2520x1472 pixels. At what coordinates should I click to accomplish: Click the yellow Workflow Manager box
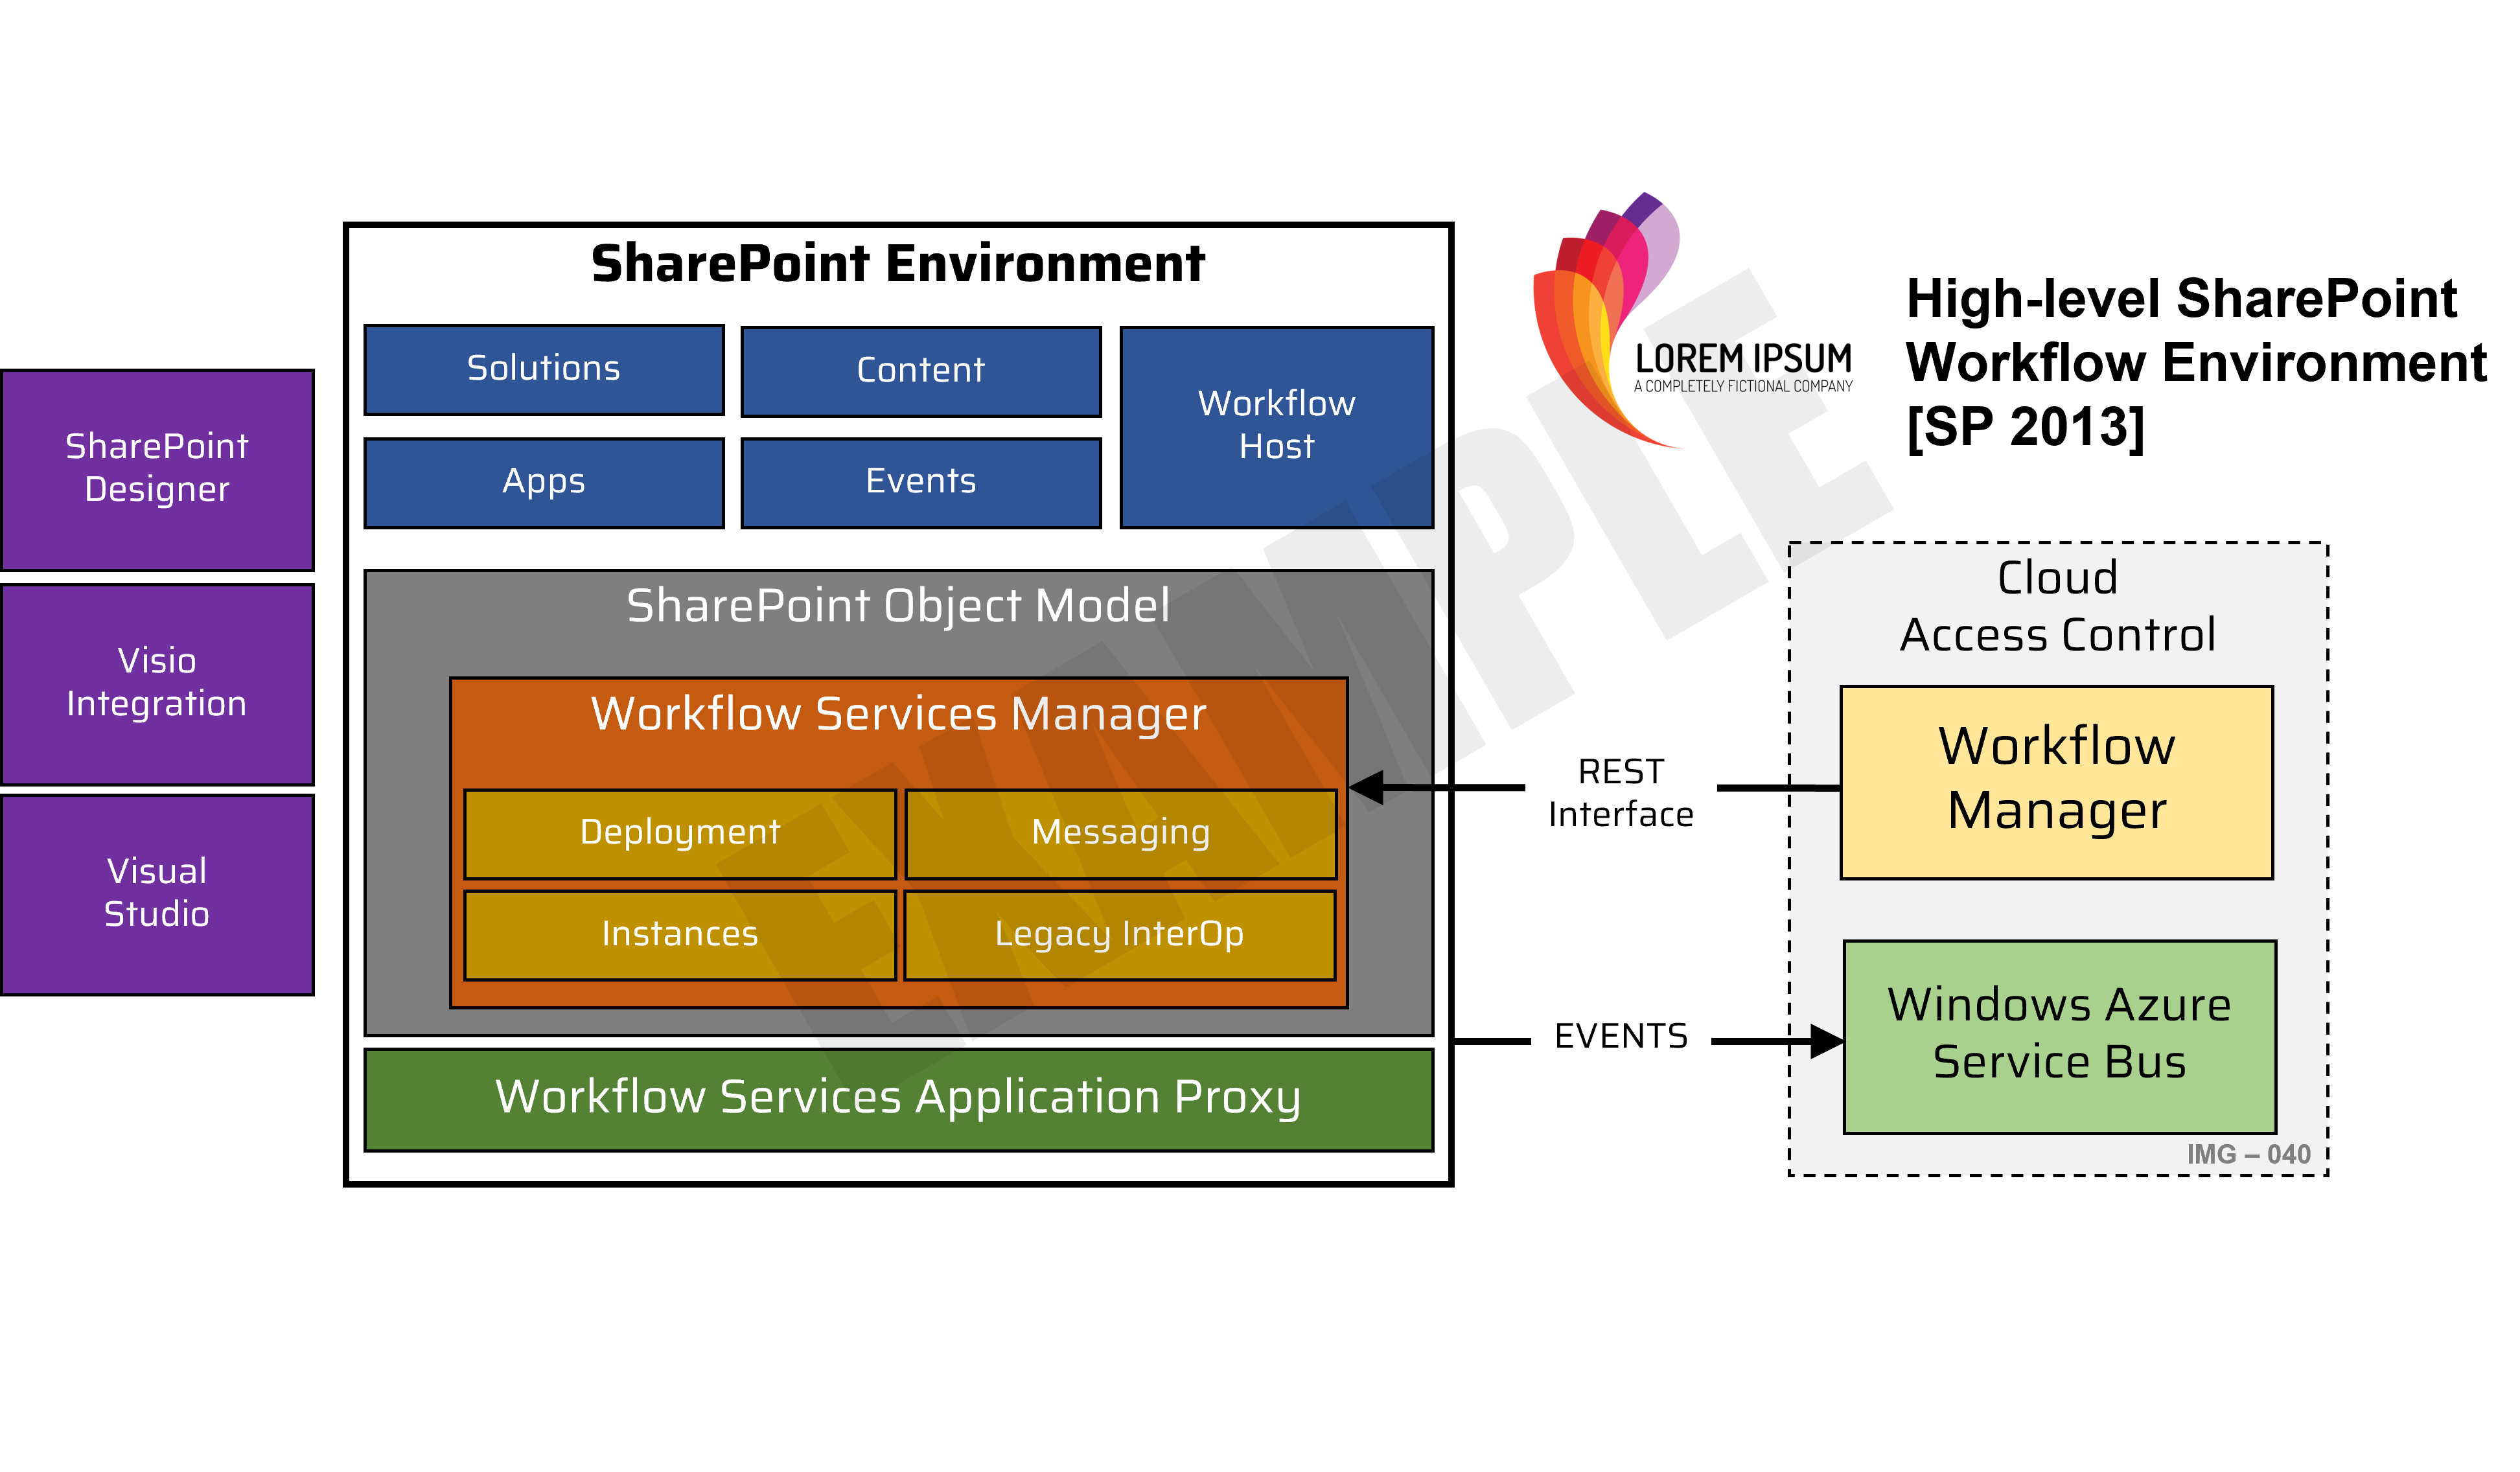click(2056, 781)
